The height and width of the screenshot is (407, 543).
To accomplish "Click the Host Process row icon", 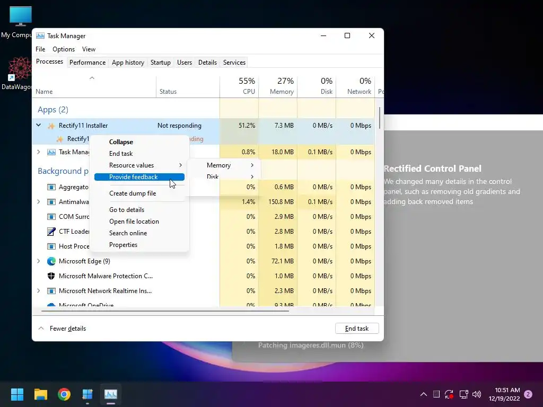I will tap(51, 246).
